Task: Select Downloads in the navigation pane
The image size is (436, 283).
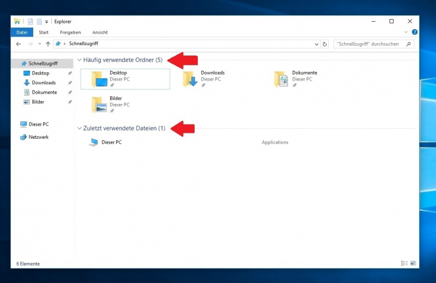Action: tap(44, 83)
